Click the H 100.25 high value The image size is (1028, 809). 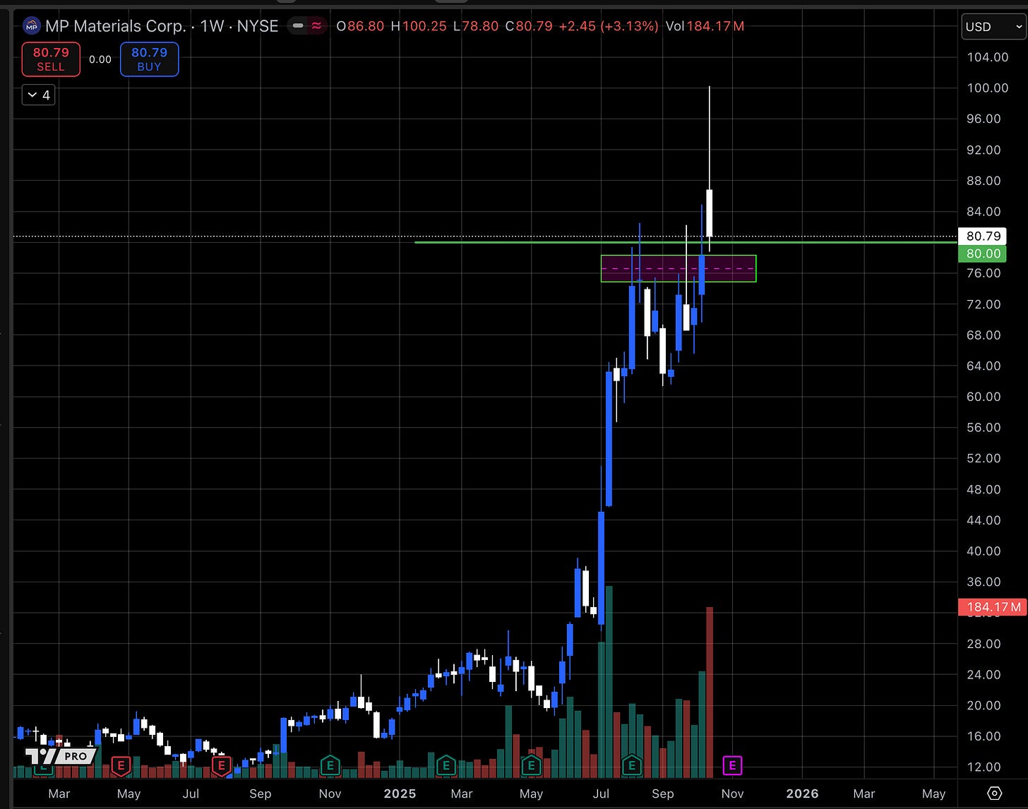point(419,26)
